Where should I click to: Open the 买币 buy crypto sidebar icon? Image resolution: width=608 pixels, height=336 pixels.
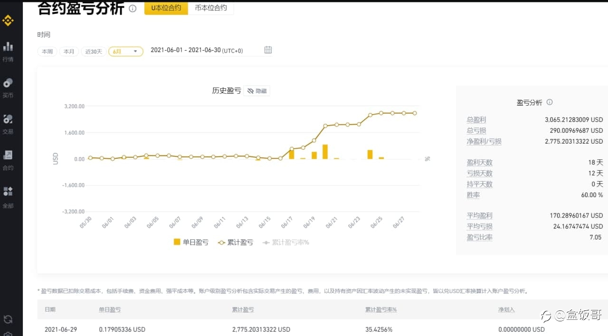[x=8, y=83]
